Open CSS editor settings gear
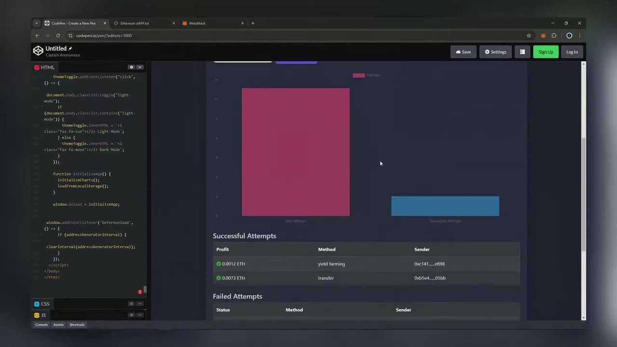The image size is (617, 347). (x=131, y=304)
